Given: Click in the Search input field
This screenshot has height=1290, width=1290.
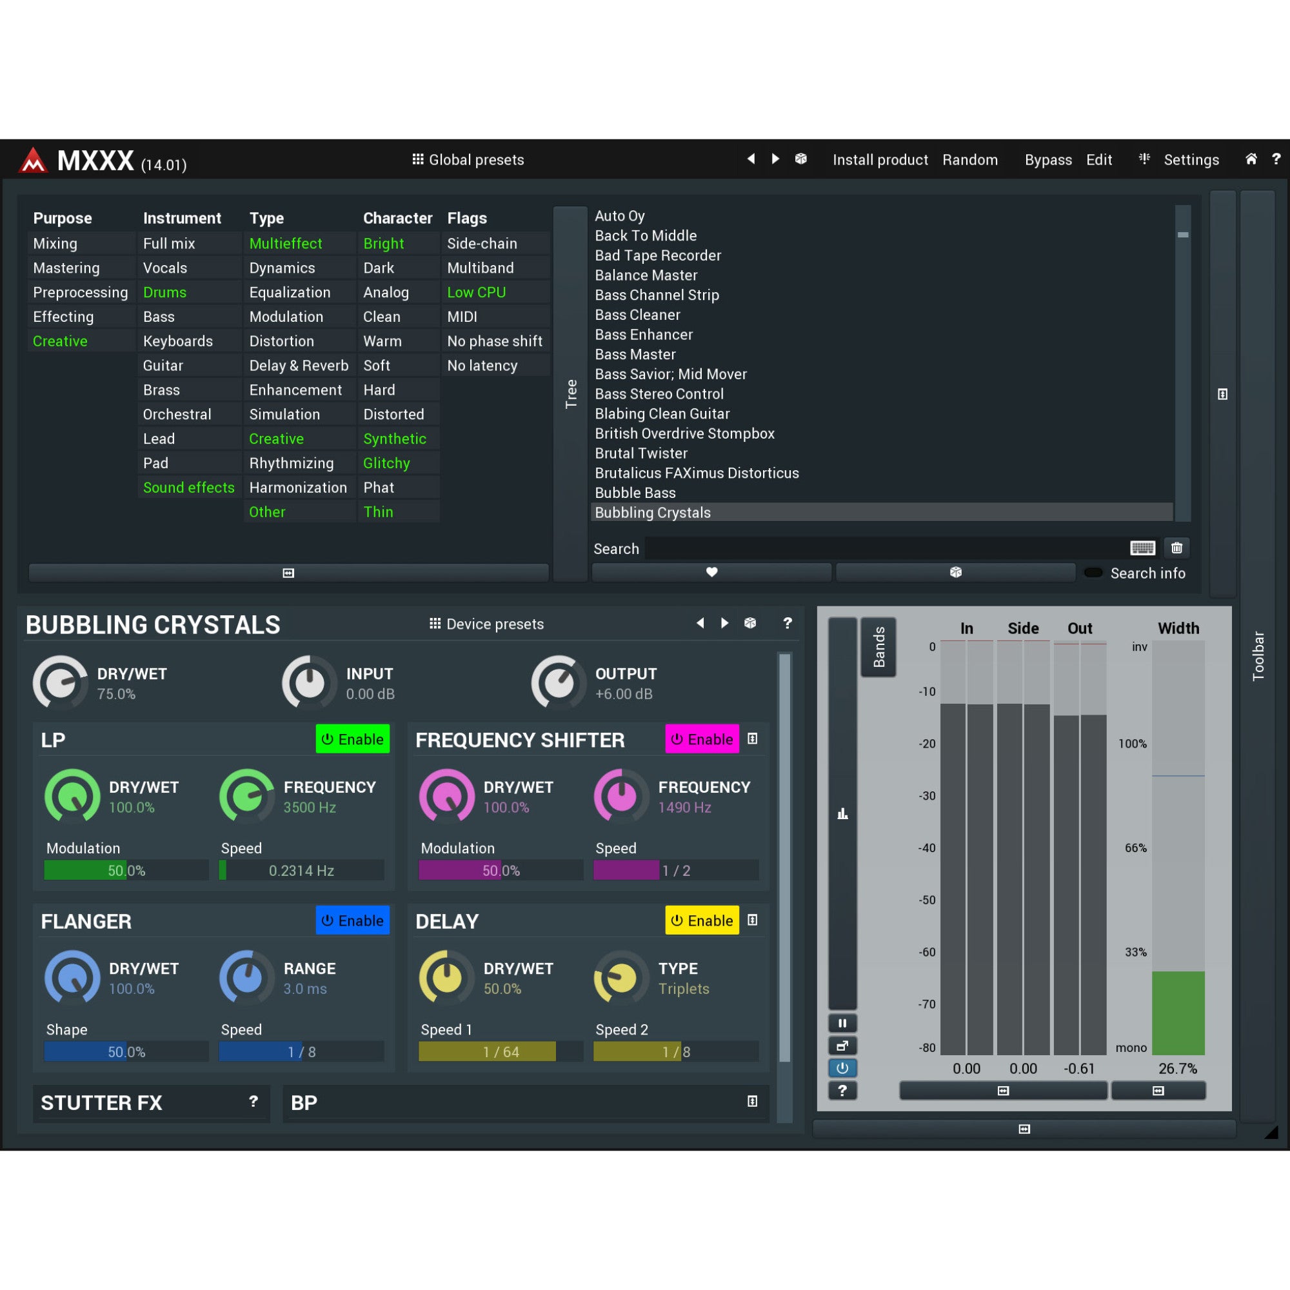Looking at the screenshot, I should 886,548.
